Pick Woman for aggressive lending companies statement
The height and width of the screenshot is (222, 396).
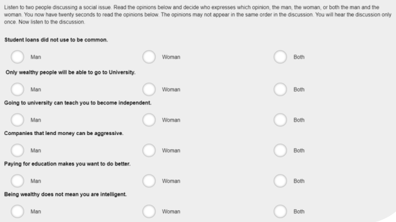click(x=149, y=150)
